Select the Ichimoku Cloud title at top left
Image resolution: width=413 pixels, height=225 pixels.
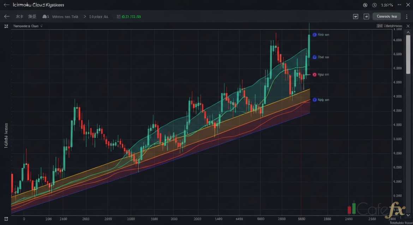38,5
